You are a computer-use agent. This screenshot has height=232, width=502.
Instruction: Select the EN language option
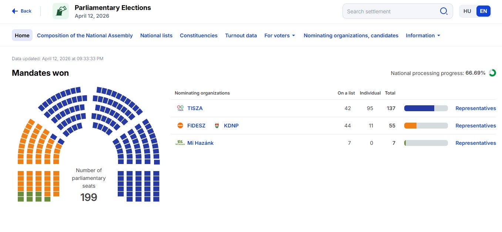(x=483, y=11)
